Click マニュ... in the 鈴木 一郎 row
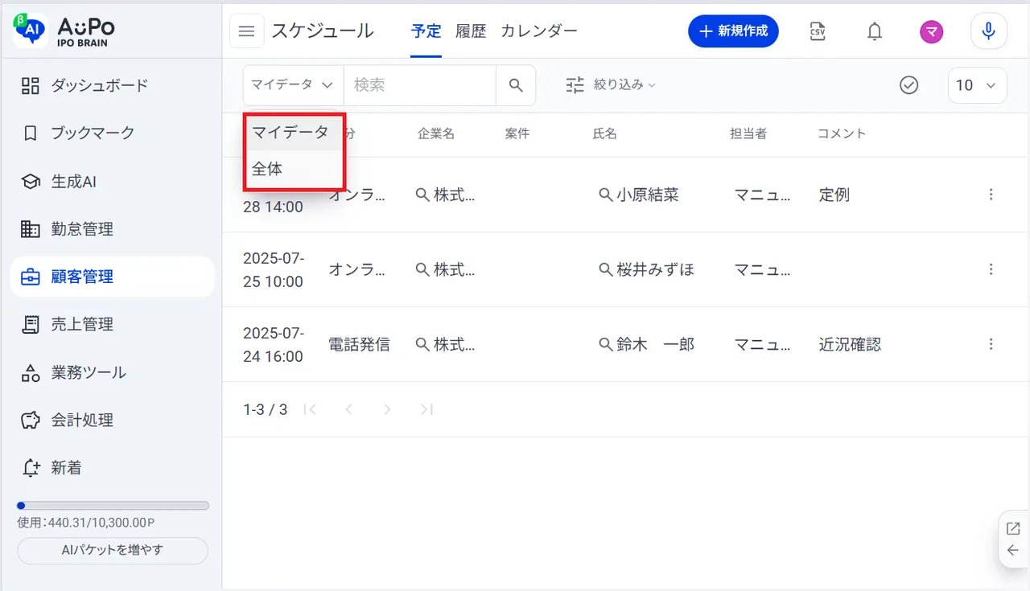This screenshot has width=1030, height=591. (x=762, y=344)
